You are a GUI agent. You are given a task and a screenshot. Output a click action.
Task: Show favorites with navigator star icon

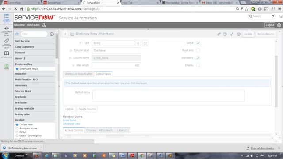point(17,34)
